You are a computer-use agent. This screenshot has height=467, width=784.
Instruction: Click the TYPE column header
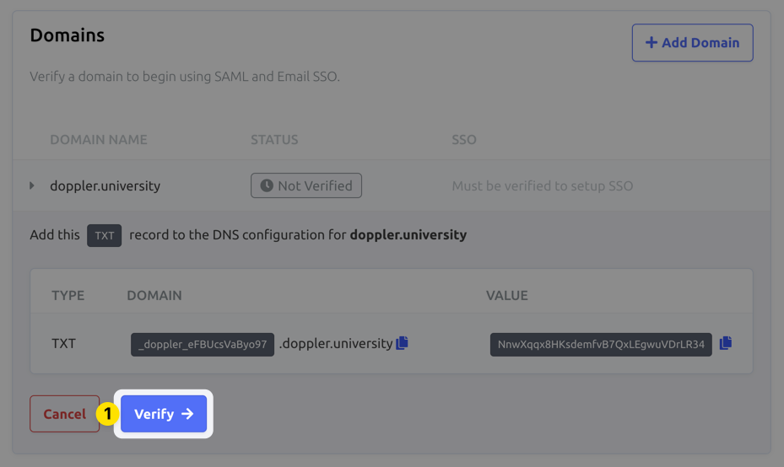coord(68,295)
